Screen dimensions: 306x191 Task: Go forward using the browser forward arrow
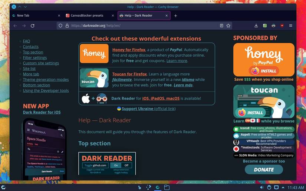tap(24, 26)
